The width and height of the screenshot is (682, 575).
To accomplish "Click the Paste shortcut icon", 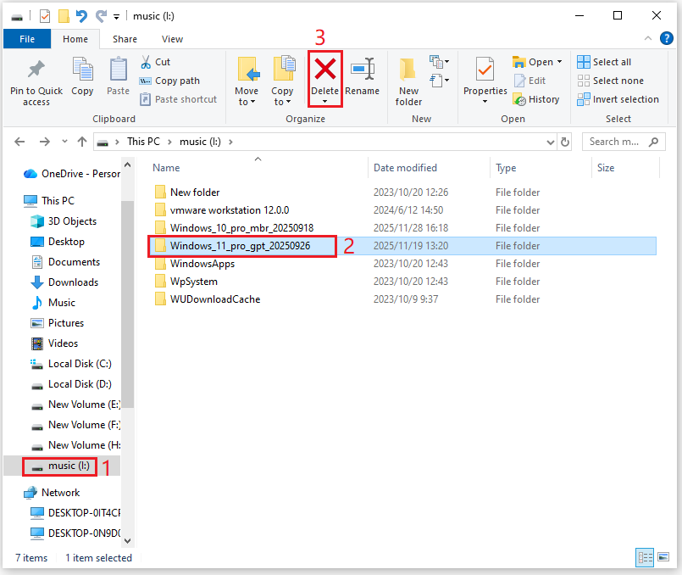I will [179, 98].
